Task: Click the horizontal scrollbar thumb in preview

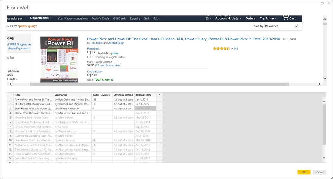Action: tap(159, 84)
